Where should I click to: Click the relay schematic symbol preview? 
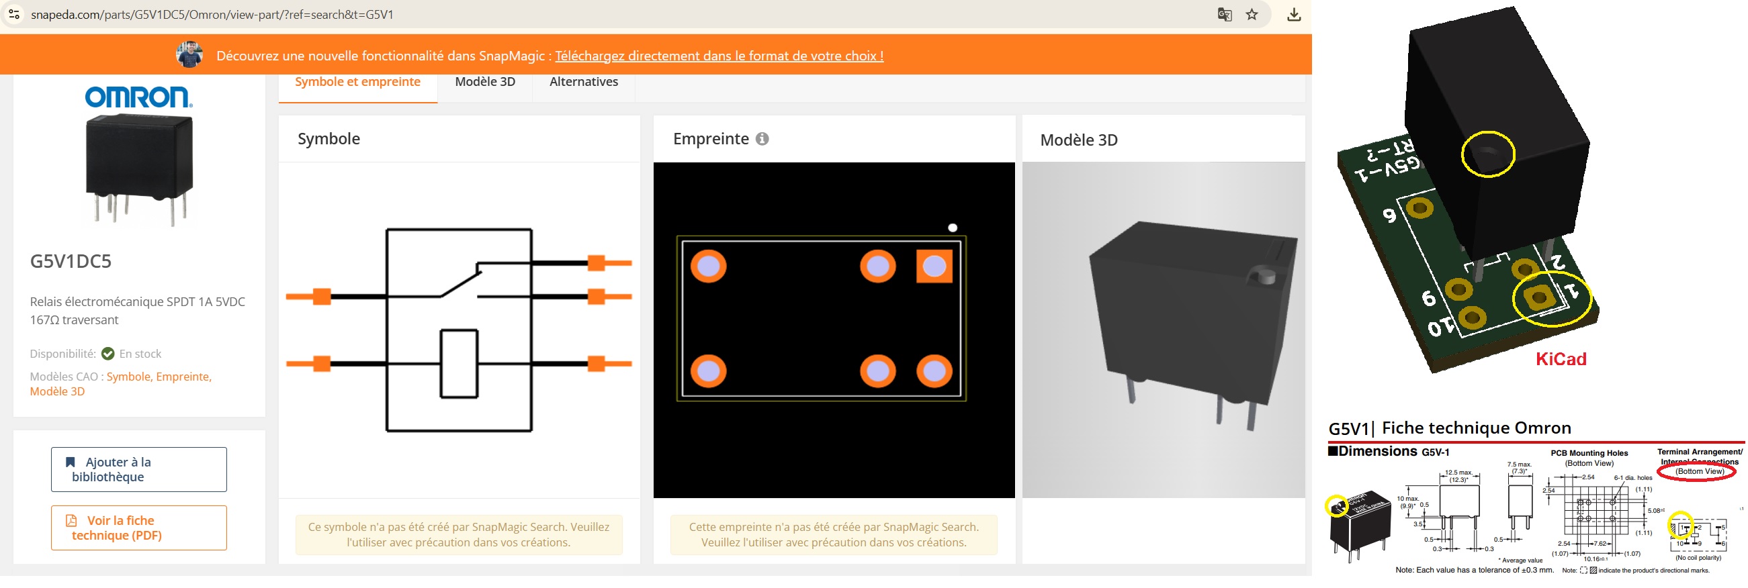(460, 330)
